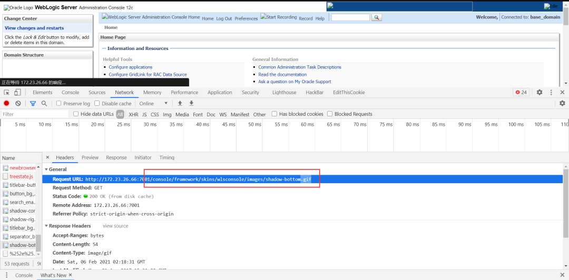The height and width of the screenshot is (280, 569).
Task: Filter requests by CSS
Action: click(155, 115)
